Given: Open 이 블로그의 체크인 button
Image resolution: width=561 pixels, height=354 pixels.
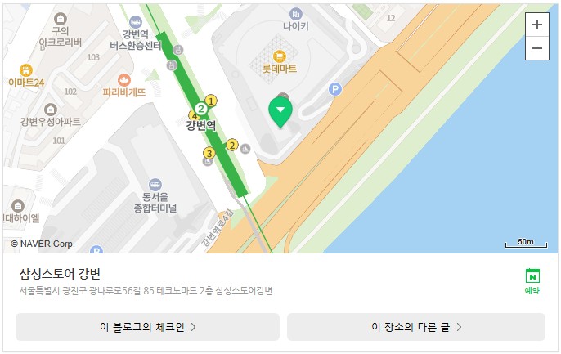Looking at the screenshot, I should tap(147, 327).
